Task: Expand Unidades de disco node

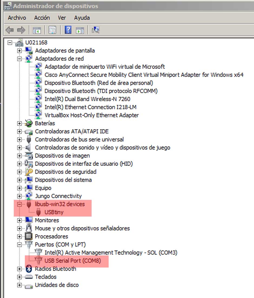Action: pos(19,285)
